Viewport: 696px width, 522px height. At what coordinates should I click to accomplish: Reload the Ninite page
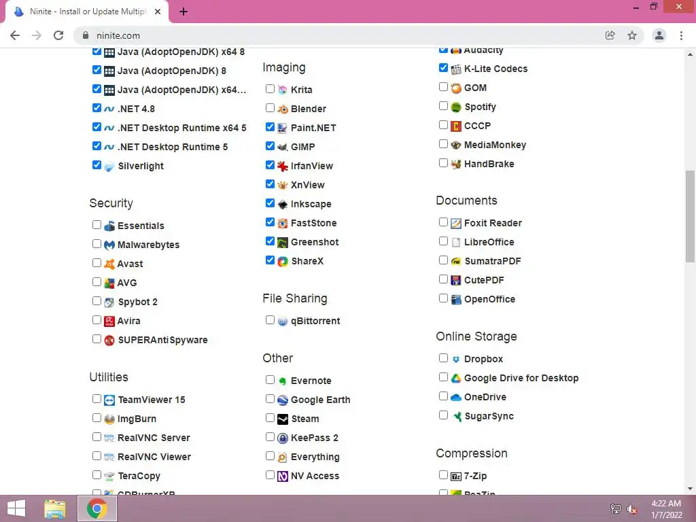(x=58, y=35)
